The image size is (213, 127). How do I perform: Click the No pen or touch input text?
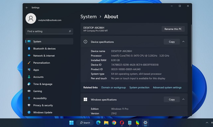pos(138,78)
